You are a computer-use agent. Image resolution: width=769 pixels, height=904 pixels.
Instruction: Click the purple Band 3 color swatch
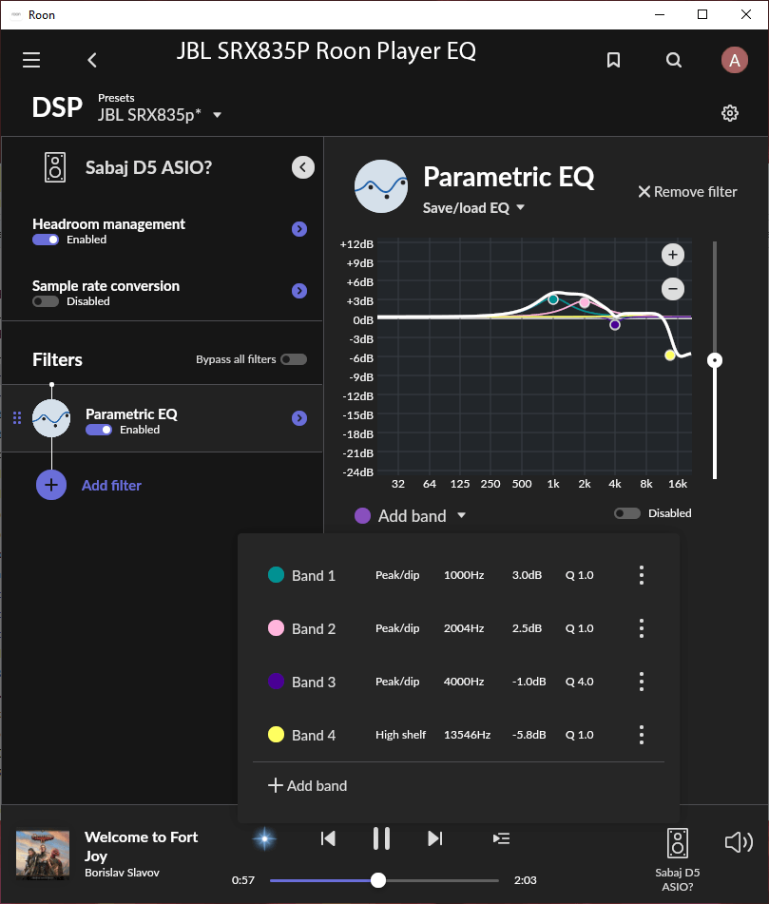click(276, 681)
